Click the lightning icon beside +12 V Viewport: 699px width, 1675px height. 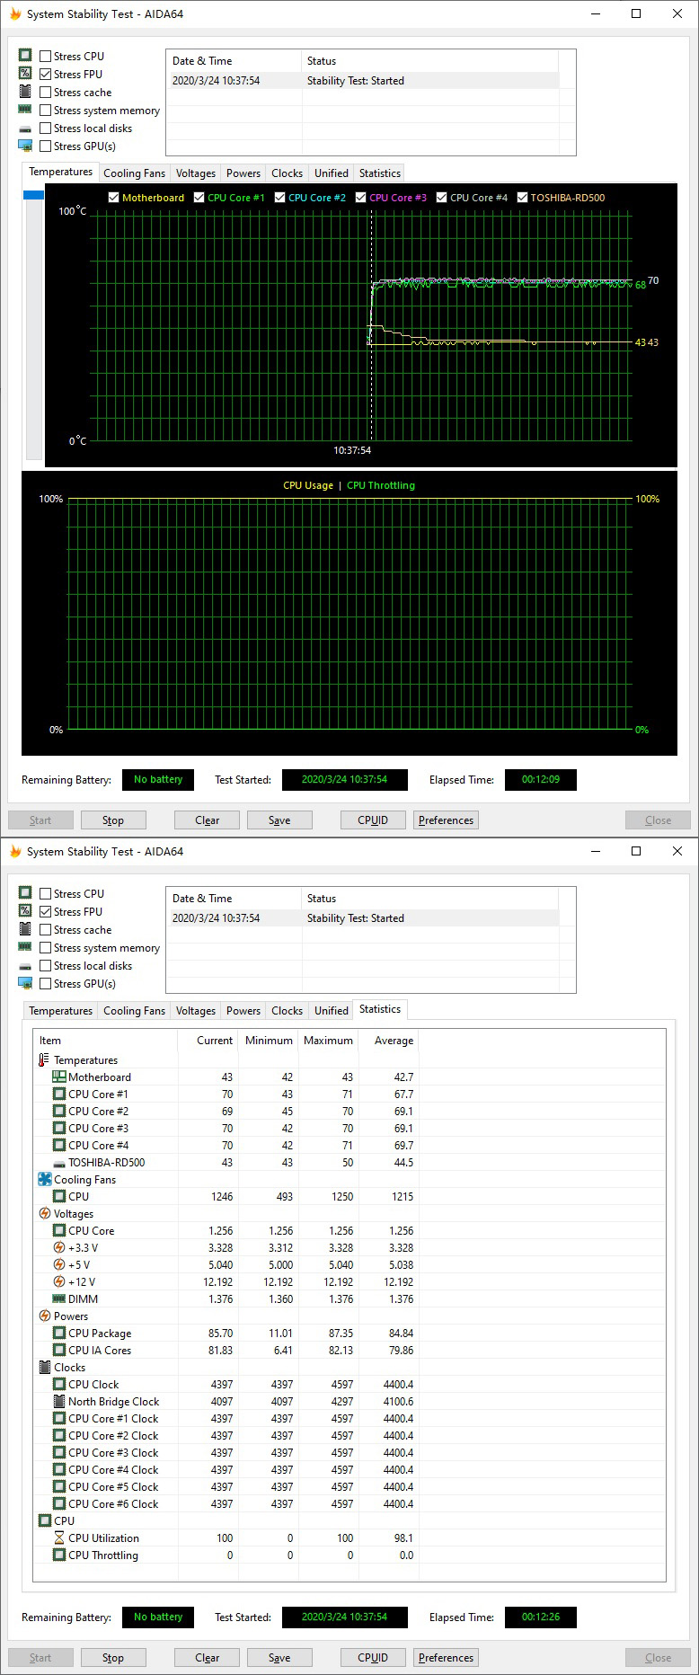pos(59,1281)
